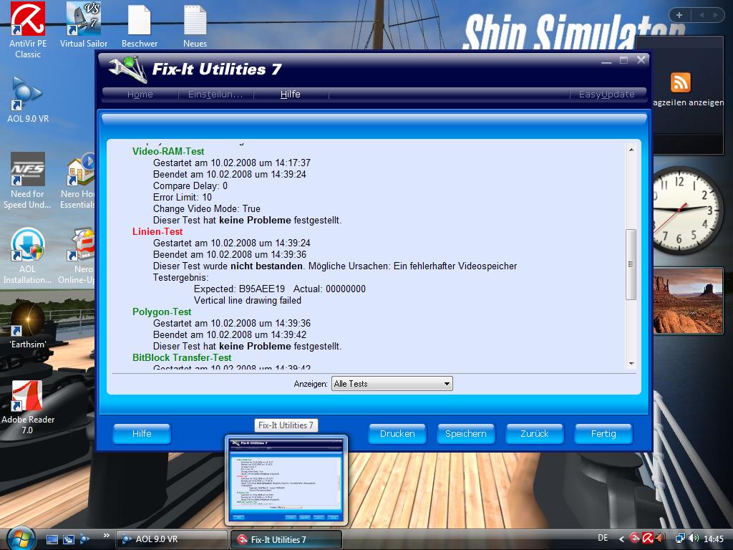Click the AOL quick launch icon
Image resolution: width=733 pixels, height=550 pixels.
click(84, 539)
